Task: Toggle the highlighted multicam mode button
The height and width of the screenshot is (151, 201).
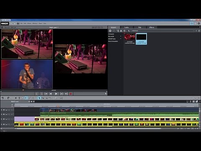Action: tap(26, 98)
